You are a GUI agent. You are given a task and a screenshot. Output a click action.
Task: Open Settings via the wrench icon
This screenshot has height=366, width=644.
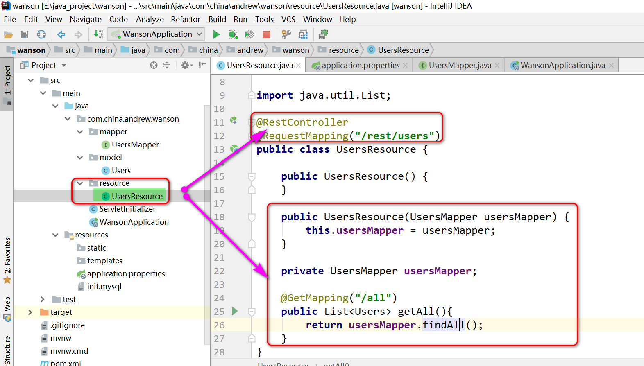click(286, 35)
